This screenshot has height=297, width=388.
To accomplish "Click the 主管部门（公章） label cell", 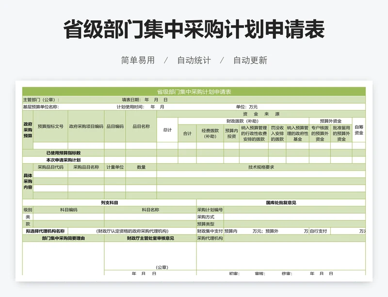I will tap(41, 100).
